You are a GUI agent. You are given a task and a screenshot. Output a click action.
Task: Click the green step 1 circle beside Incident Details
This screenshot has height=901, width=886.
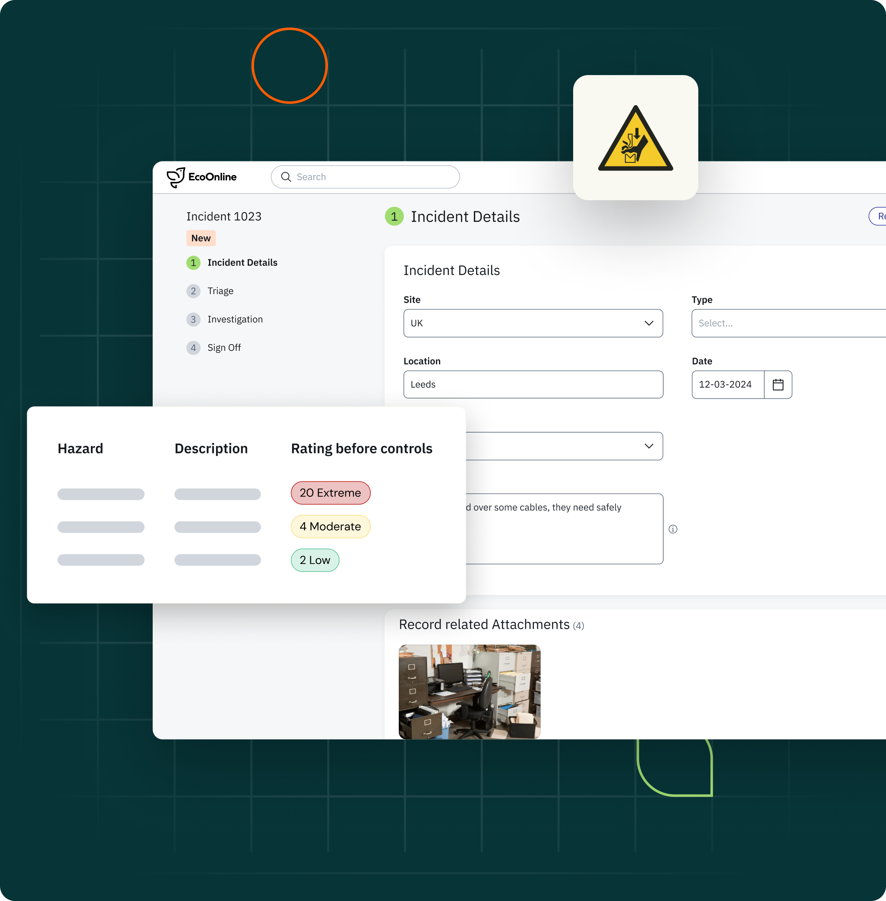193,262
